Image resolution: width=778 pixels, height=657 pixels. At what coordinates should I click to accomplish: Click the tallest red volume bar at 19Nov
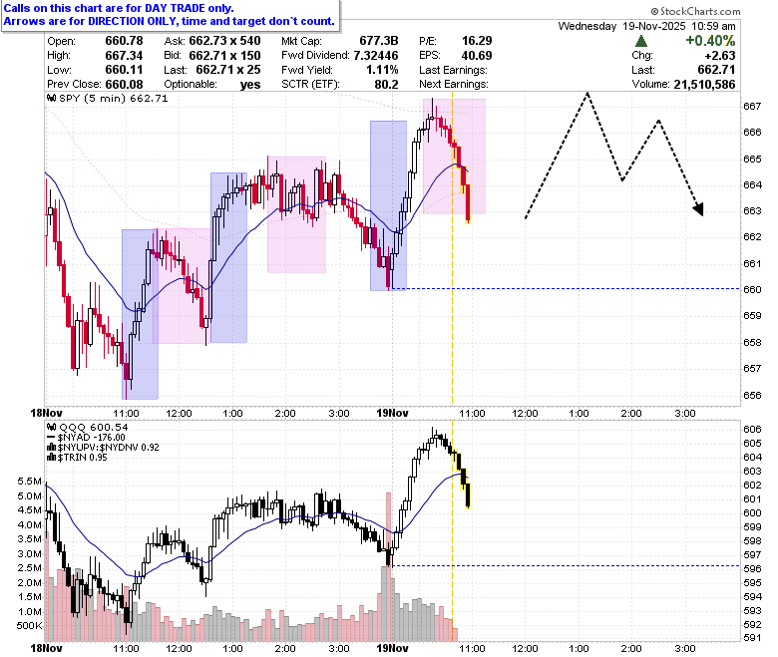pos(389,566)
